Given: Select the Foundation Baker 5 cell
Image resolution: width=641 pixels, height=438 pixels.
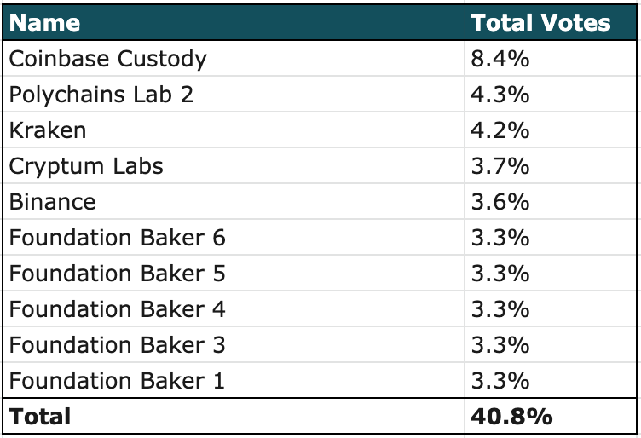Looking at the screenshot, I should pyautogui.click(x=118, y=274).
